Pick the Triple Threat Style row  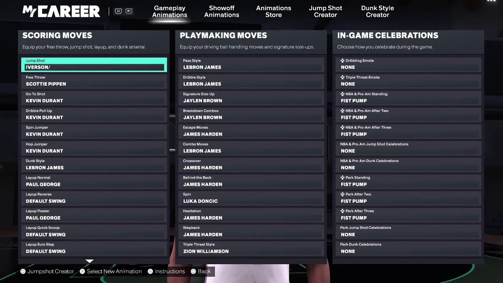click(x=251, y=248)
